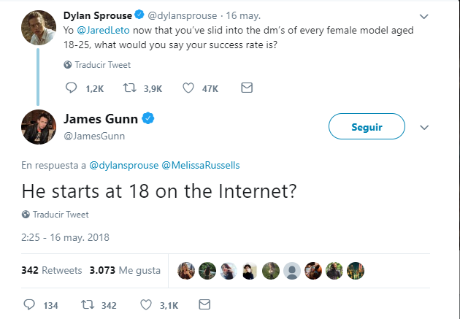Open James Gunn tweet options chevron

pos(425,126)
